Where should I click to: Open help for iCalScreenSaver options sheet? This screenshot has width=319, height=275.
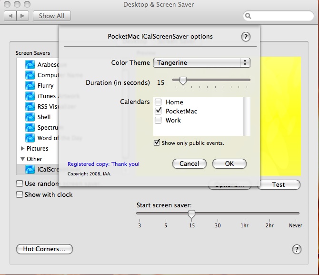coord(246,37)
